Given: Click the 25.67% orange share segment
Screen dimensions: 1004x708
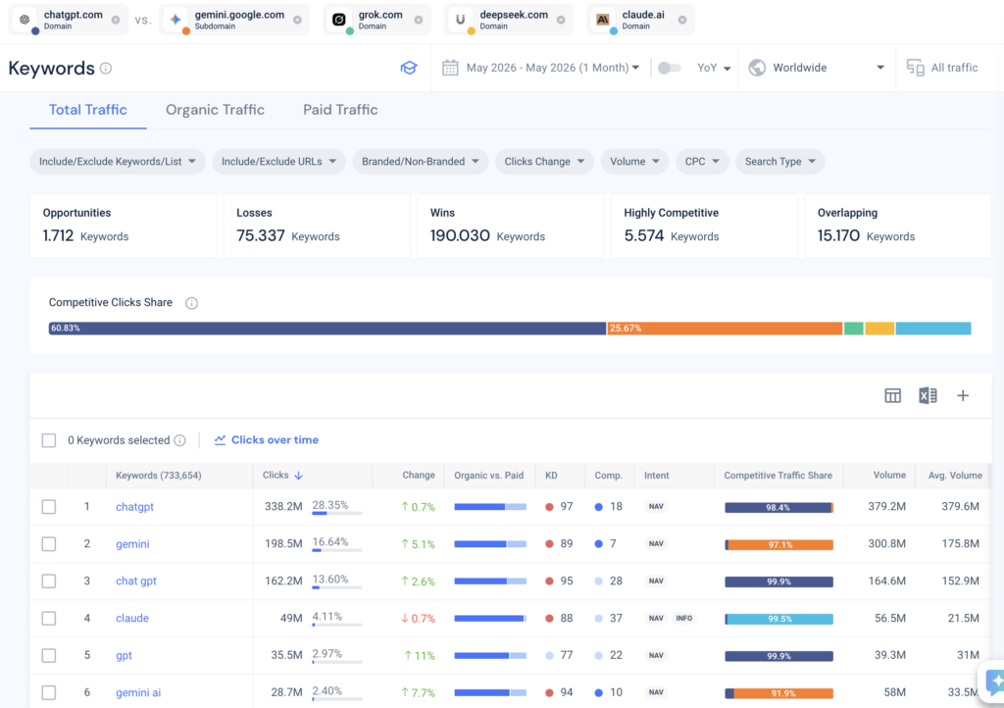Looking at the screenshot, I should (x=725, y=329).
